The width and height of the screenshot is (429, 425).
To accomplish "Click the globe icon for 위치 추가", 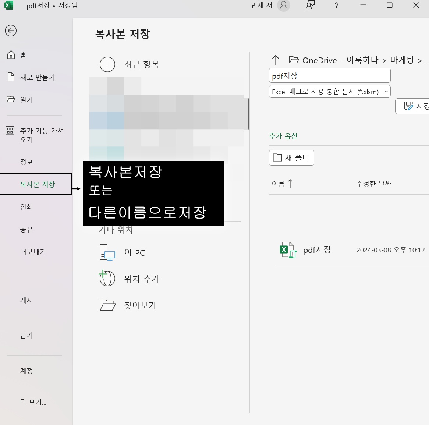I will pyautogui.click(x=107, y=278).
